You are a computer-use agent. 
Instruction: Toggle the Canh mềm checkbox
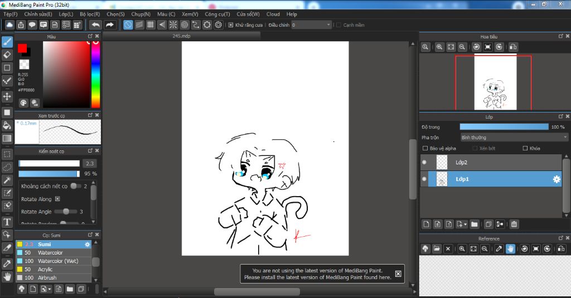pyautogui.click(x=338, y=25)
